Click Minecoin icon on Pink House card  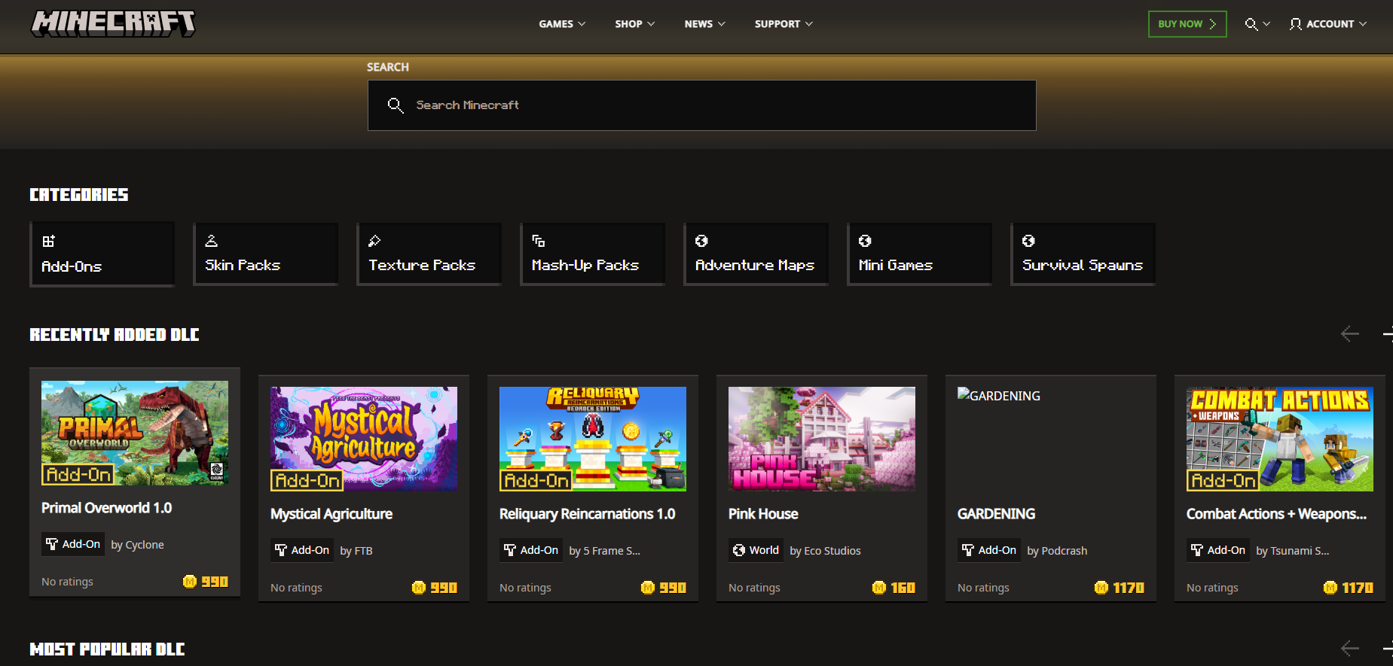(x=879, y=588)
